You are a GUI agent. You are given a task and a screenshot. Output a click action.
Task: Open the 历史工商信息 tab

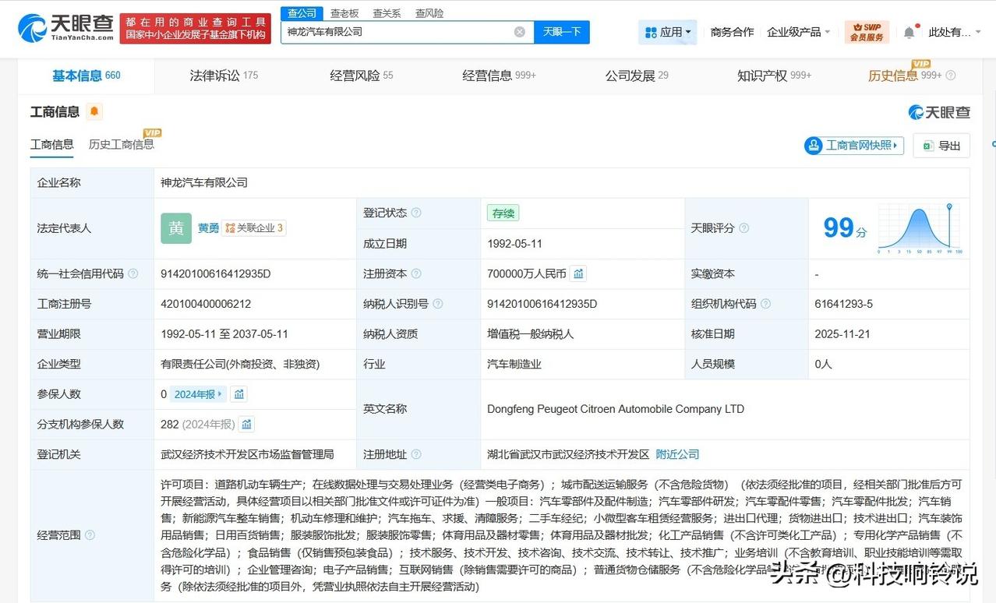click(x=121, y=145)
